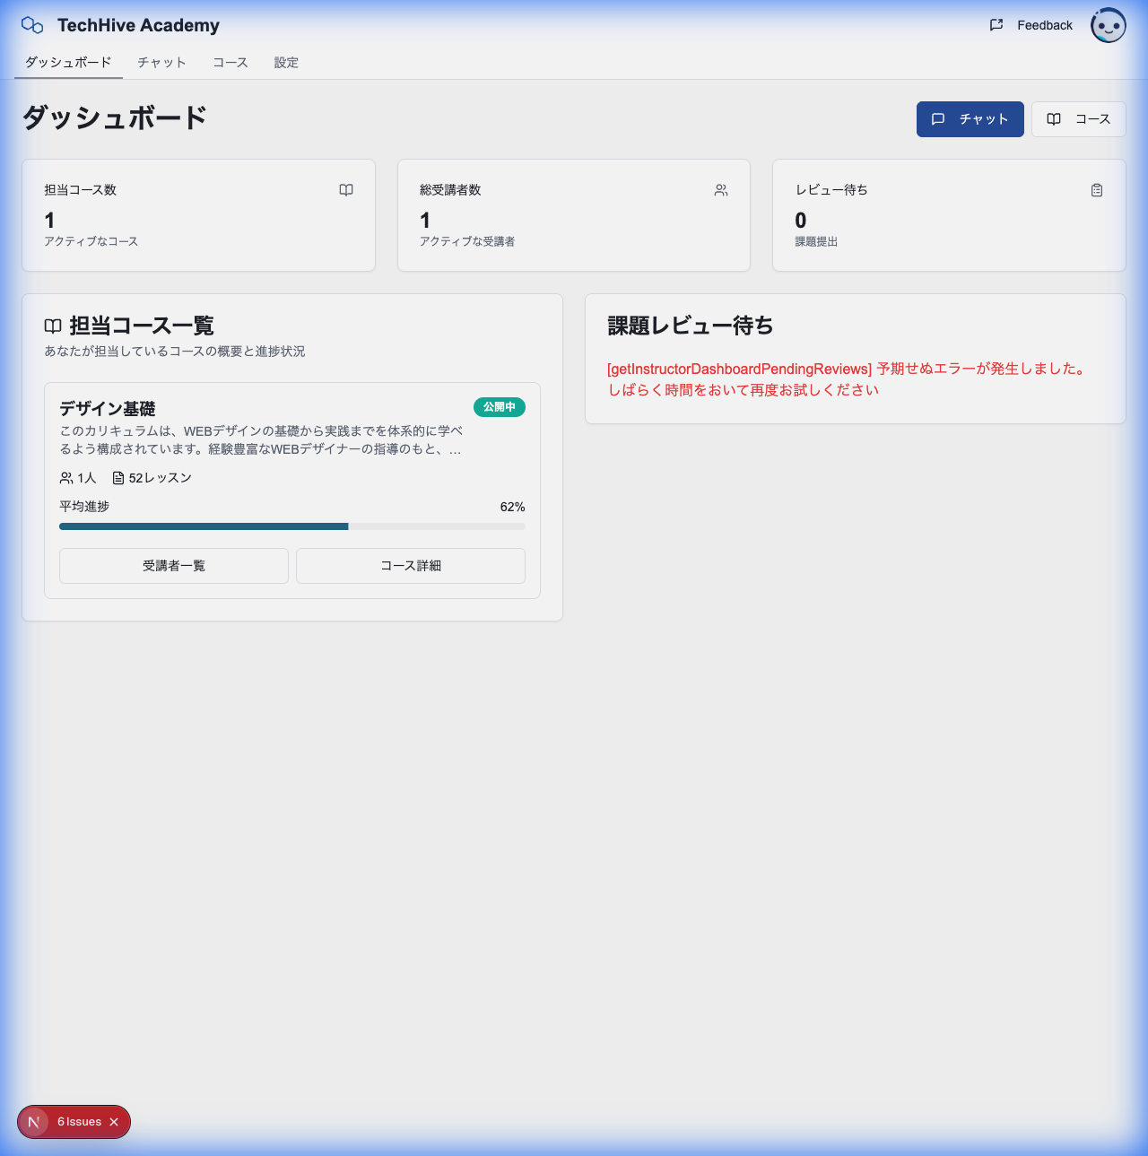Click people icon in 総受講者数 card
This screenshot has width=1148, height=1156.
point(721,190)
